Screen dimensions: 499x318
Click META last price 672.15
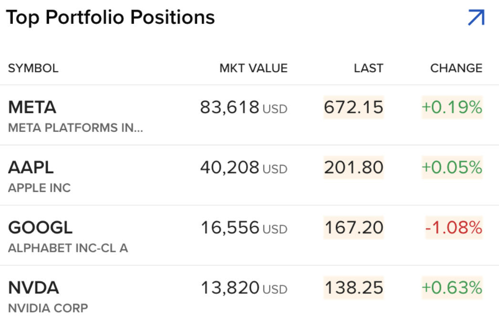point(353,107)
